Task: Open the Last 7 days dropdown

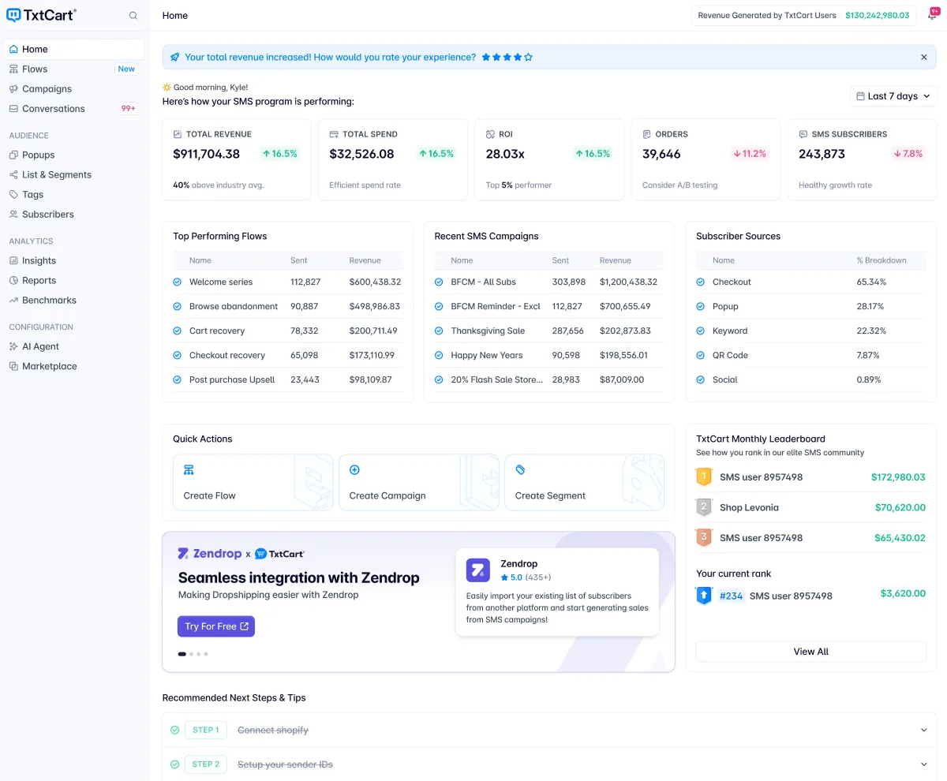Action: pyautogui.click(x=893, y=96)
